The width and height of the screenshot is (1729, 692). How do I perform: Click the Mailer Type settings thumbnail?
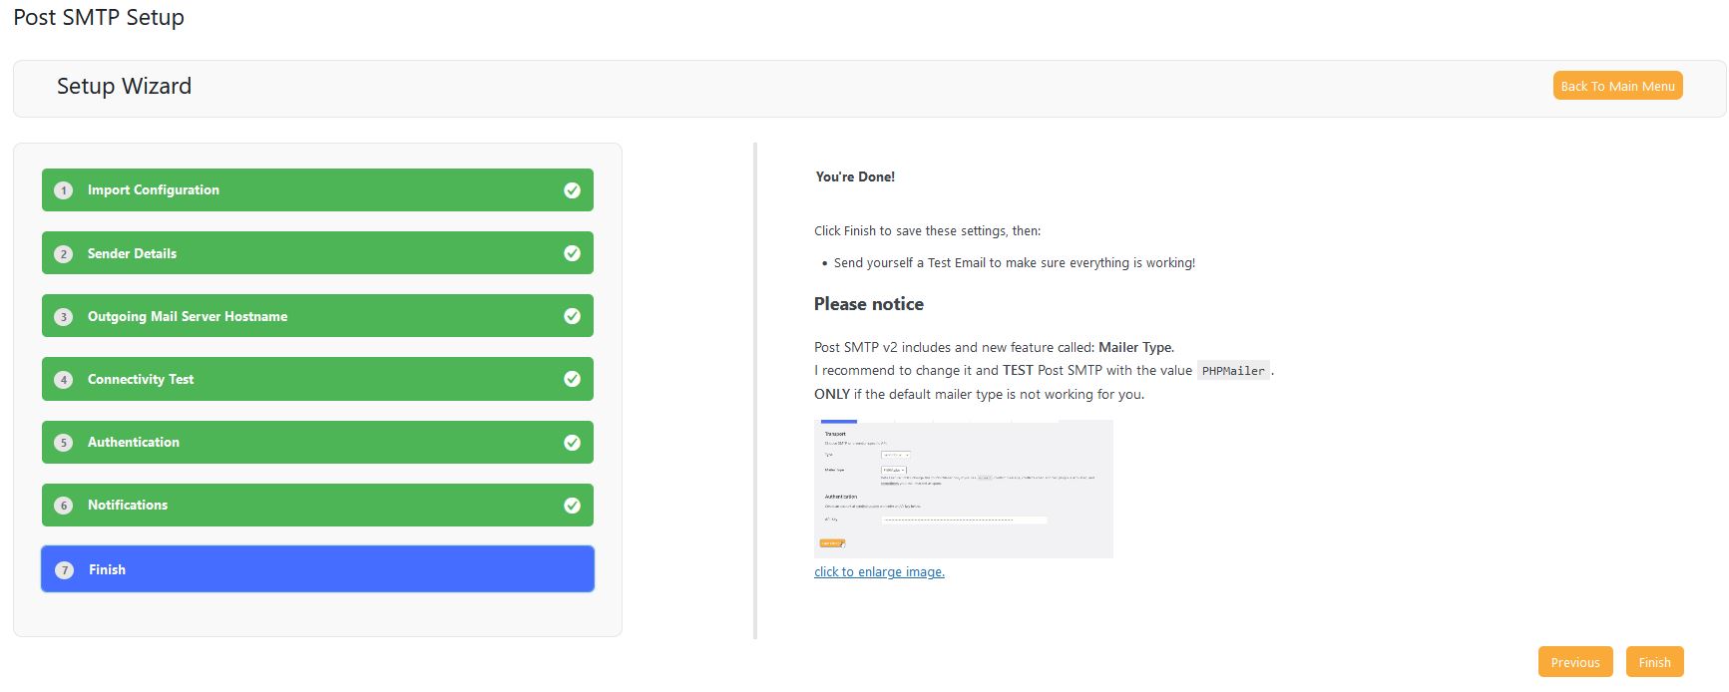click(x=964, y=489)
